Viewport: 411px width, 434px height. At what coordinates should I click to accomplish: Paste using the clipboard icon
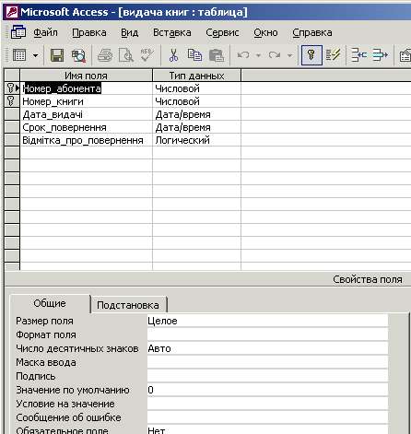tap(217, 55)
